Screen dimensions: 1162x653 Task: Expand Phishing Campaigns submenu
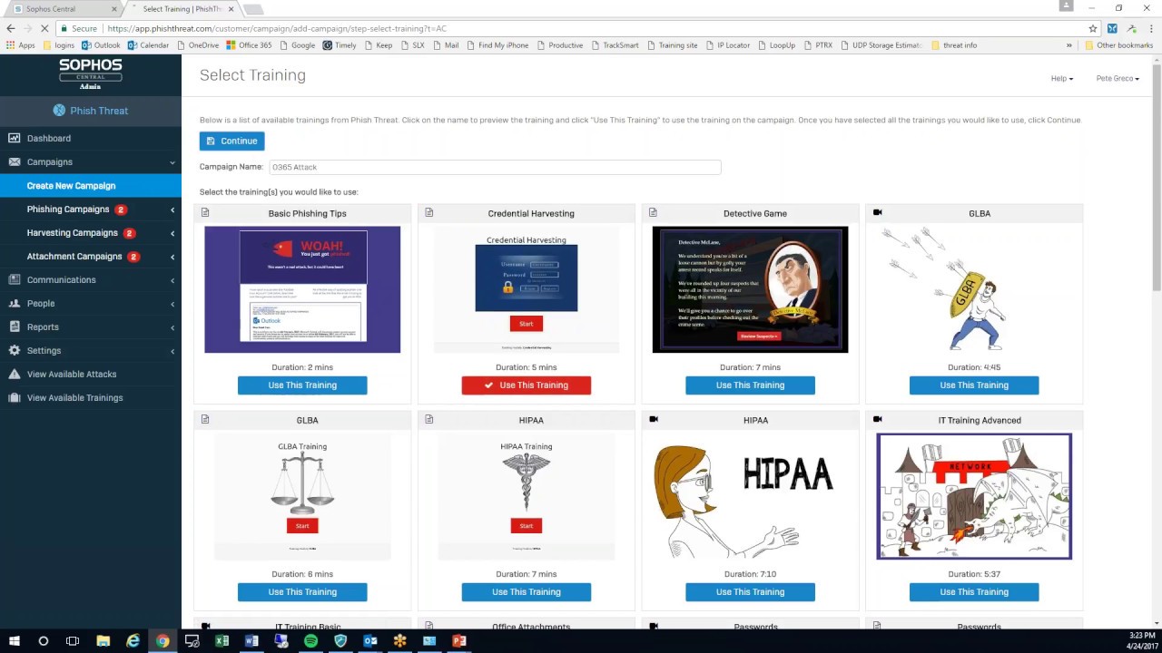tap(91, 209)
